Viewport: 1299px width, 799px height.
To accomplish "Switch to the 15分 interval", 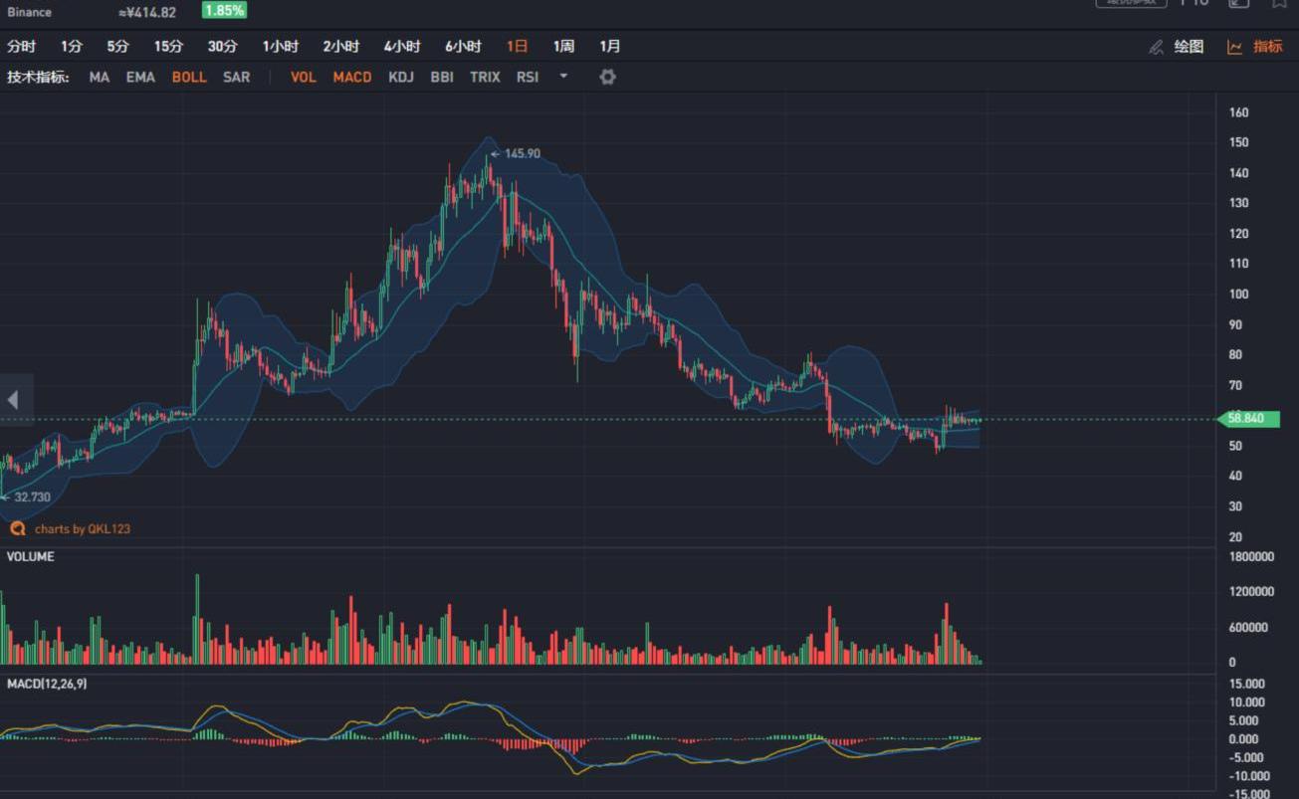I will (168, 47).
